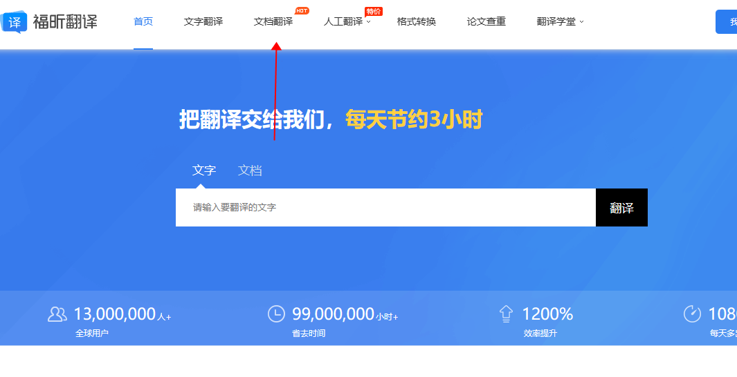Open the 翻译学堂 menu item

556,21
